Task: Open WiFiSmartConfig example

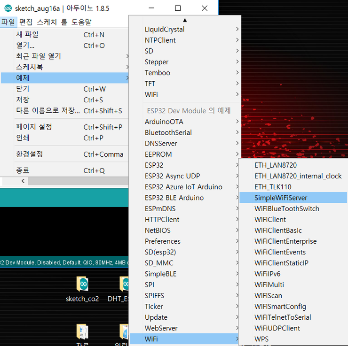Action: (293, 307)
